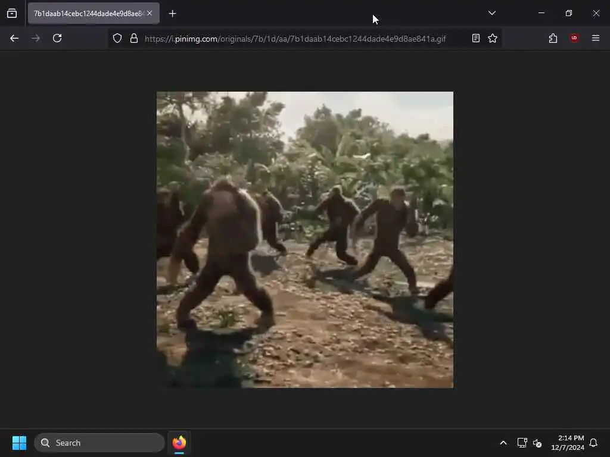Open the tracking protection shield icon

(x=117, y=38)
